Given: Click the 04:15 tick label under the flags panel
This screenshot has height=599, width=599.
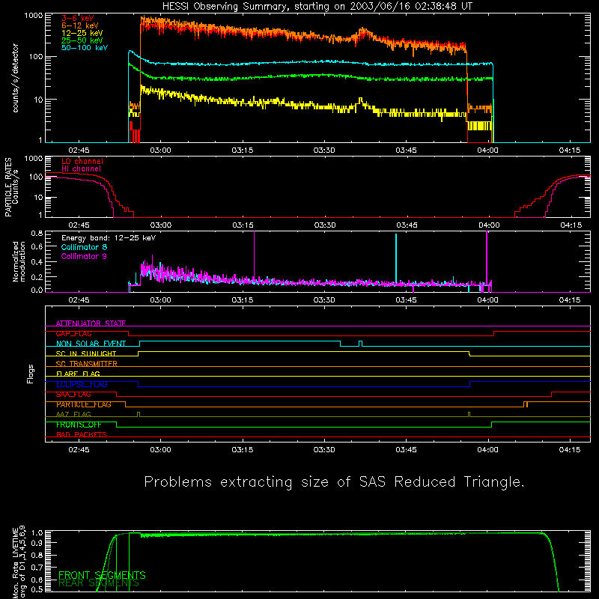Looking at the screenshot, I should click(569, 450).
